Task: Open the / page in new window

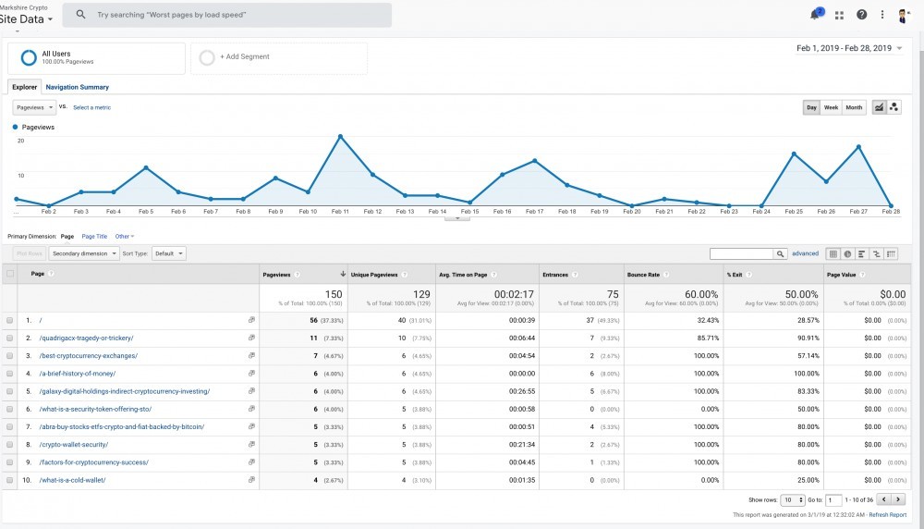Action: (251, 320)
